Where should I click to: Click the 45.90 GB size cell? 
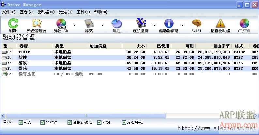point(136,63)
